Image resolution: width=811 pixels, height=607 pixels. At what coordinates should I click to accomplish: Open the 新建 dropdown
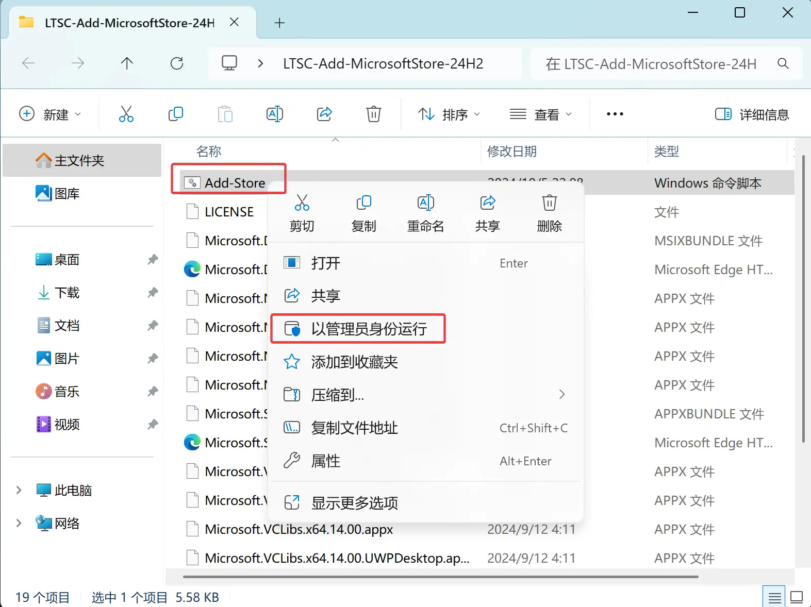point(50,114)
